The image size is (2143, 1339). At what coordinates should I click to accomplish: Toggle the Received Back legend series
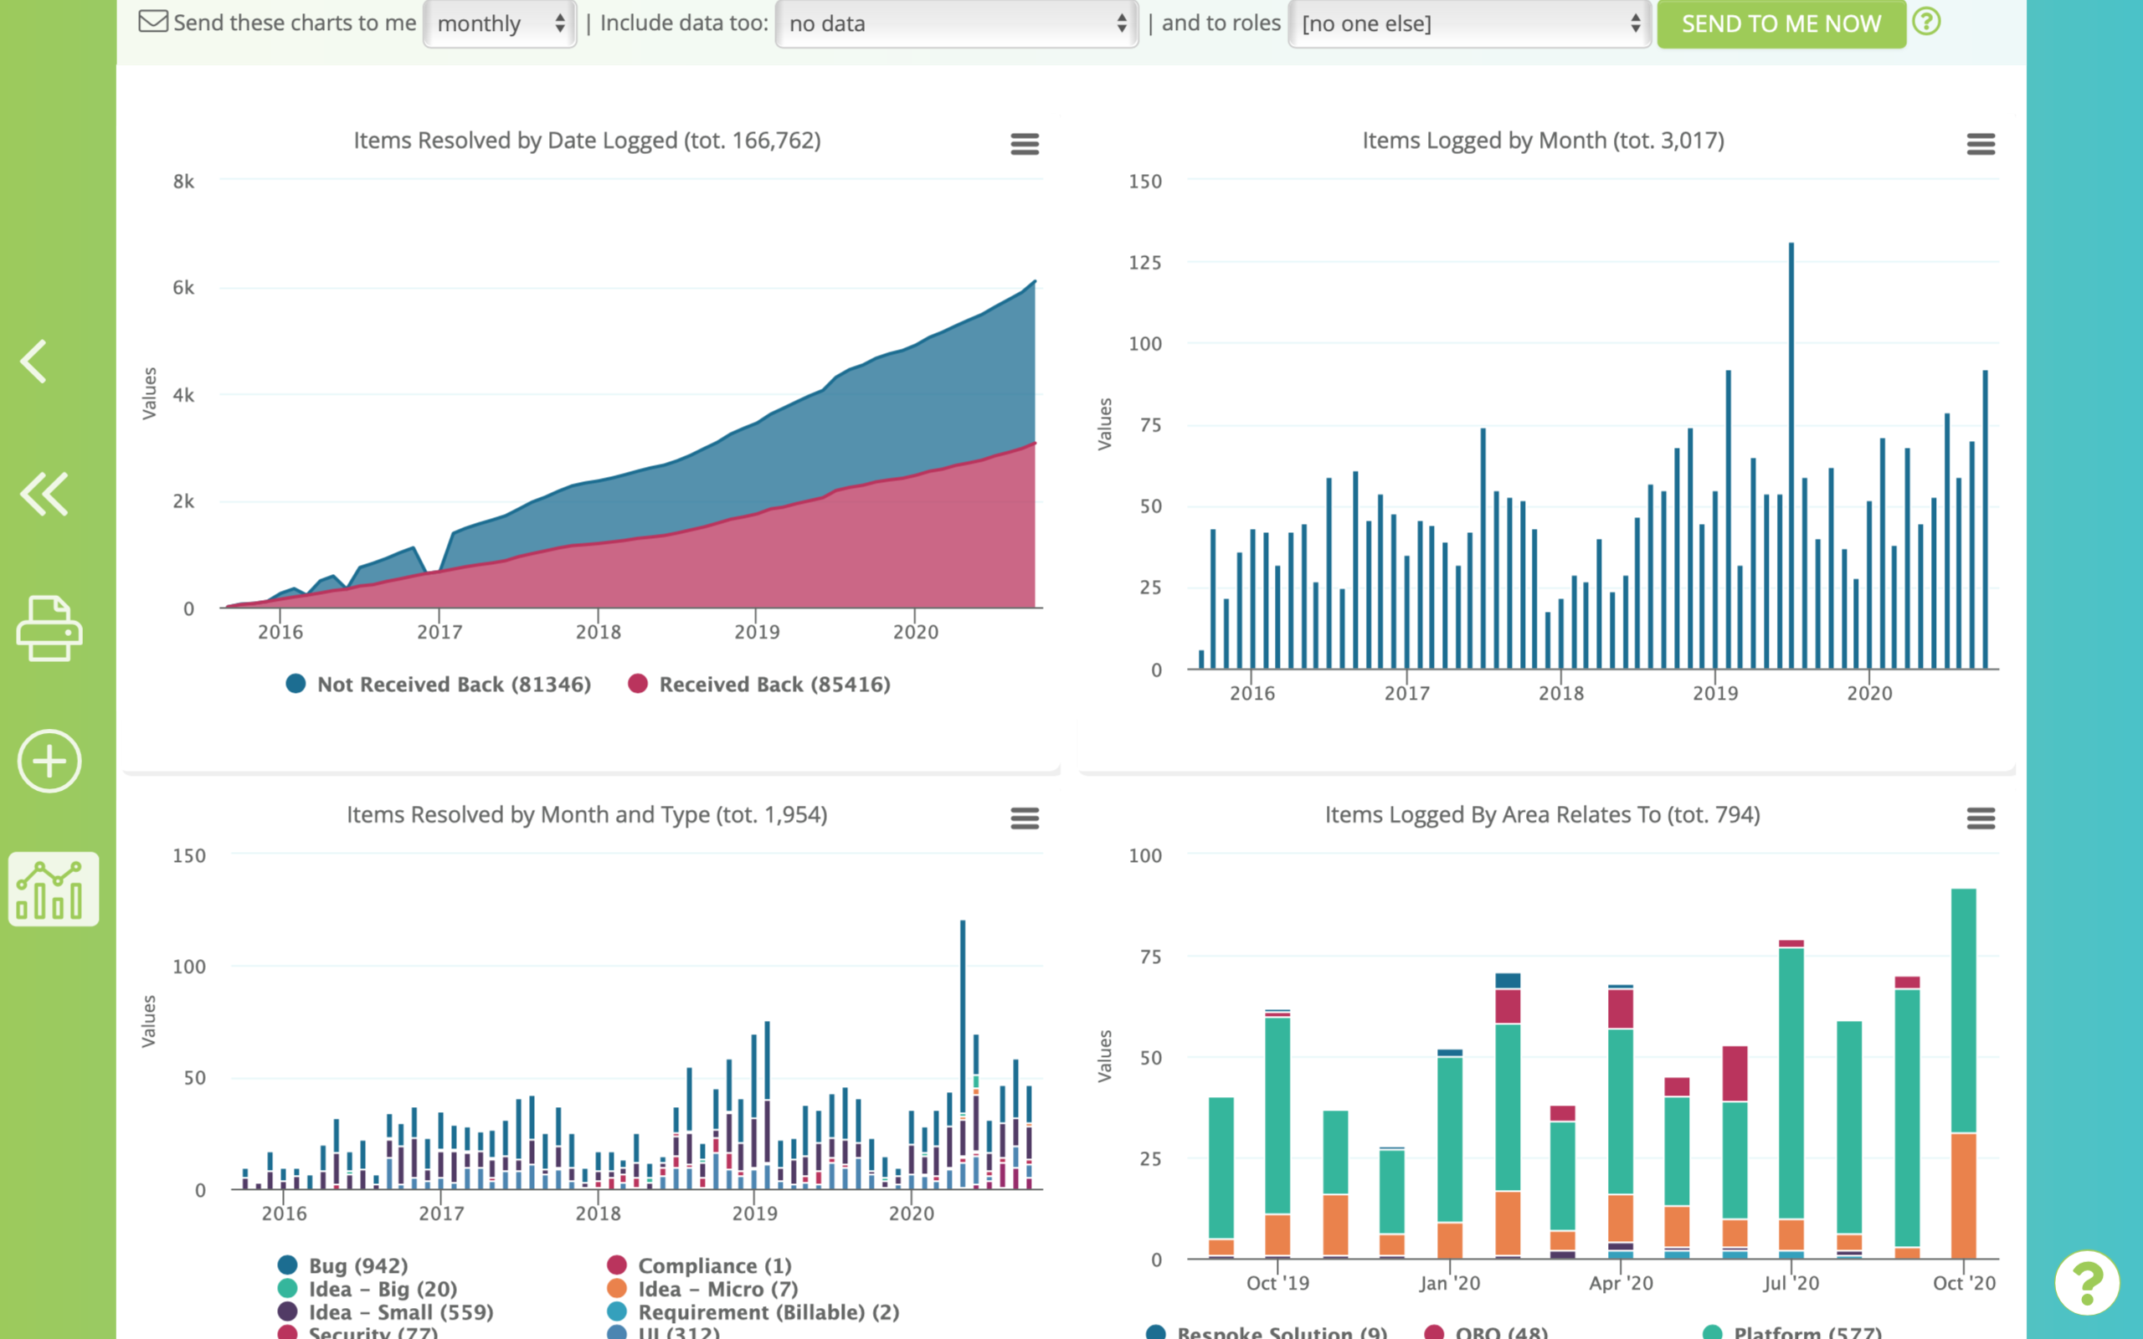[774, 685]
